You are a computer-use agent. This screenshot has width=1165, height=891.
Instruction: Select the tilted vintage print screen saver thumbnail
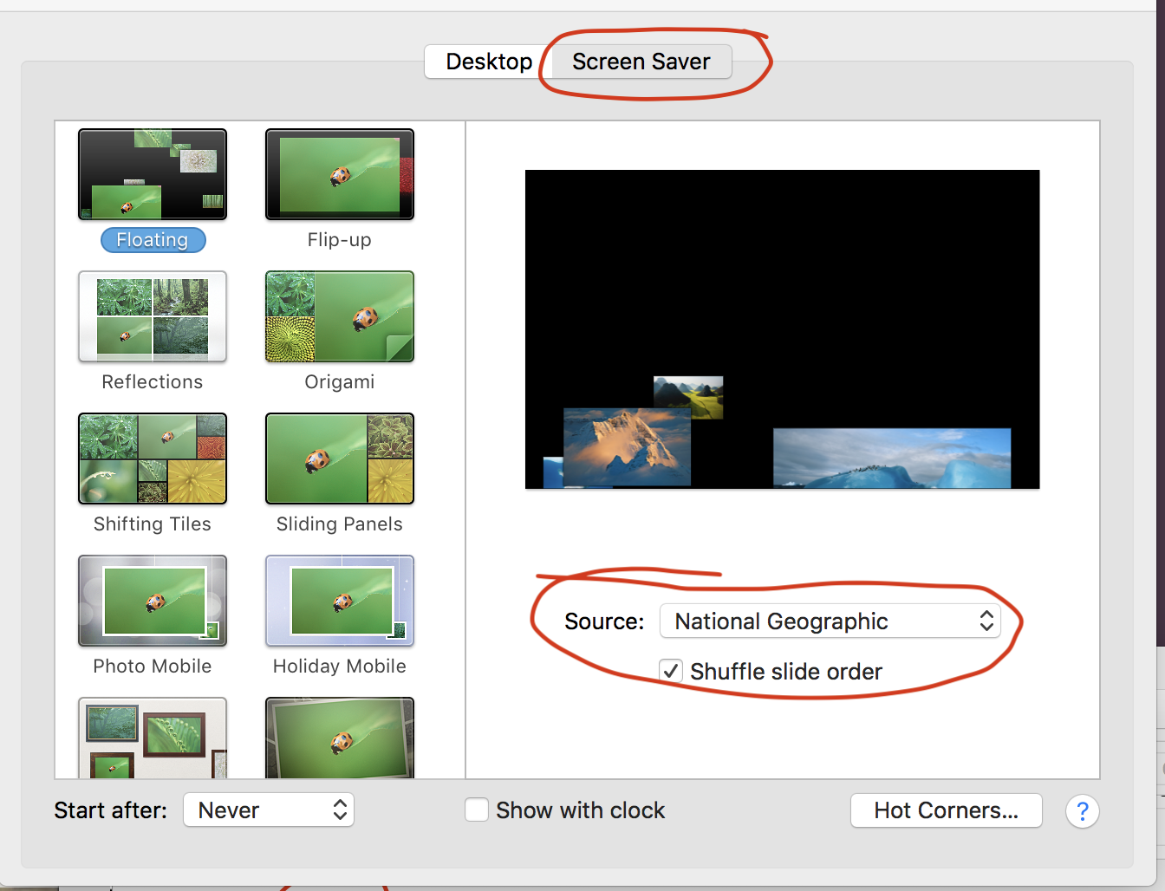click(x=340, y=738)
